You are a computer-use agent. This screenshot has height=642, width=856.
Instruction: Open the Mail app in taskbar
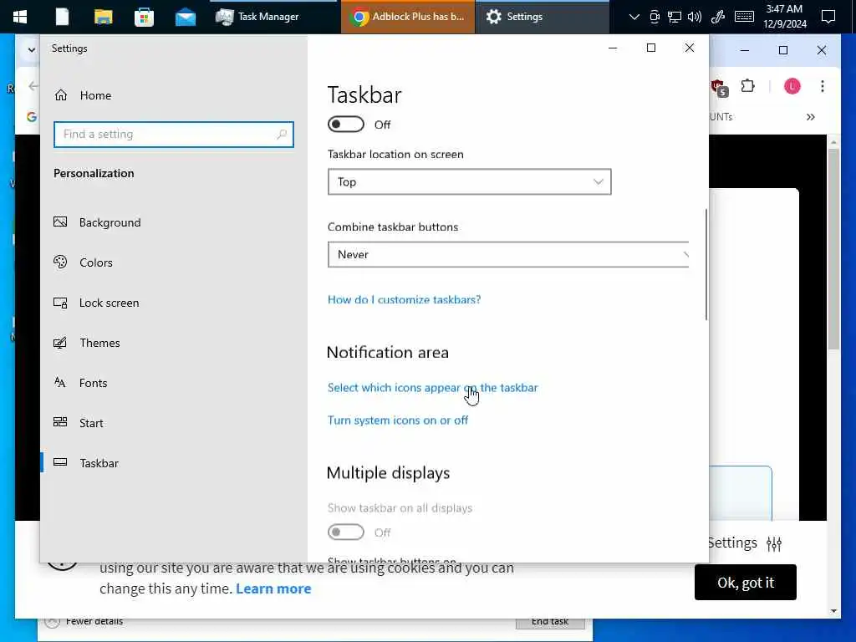tap(186, 17)
